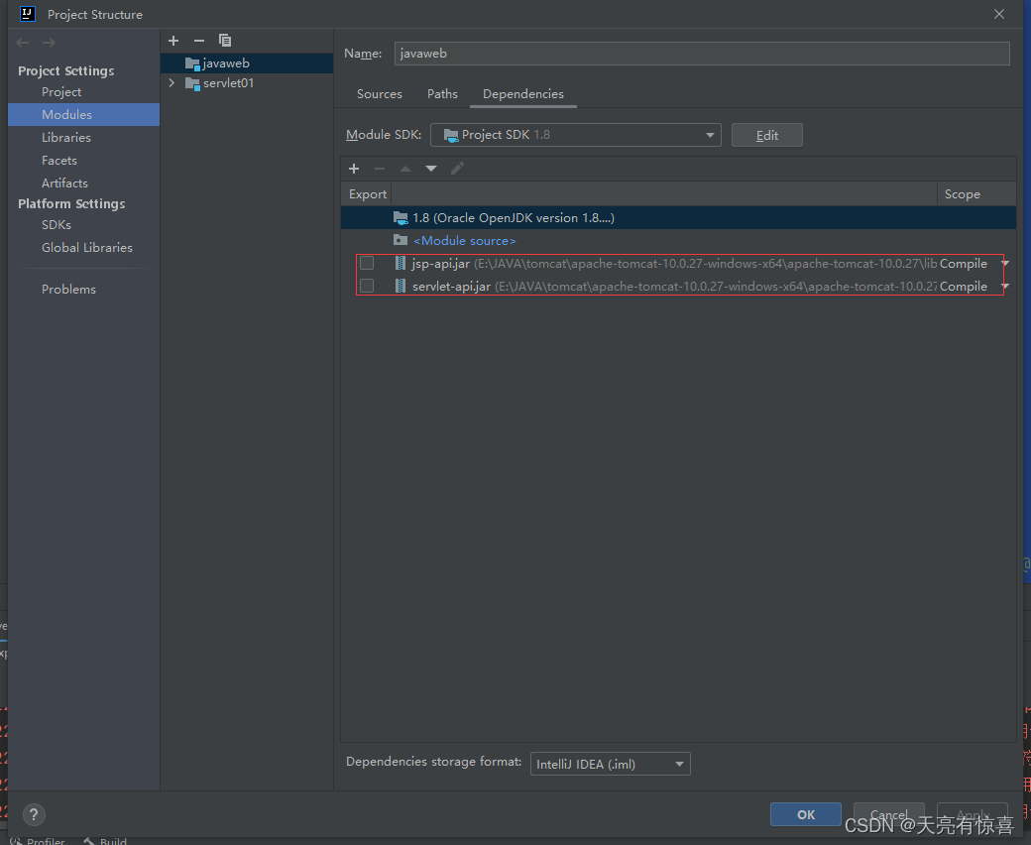Click the Copy module icon
The image size is (1031, 845).
click(225, 41)
